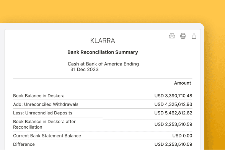Click the USD 3,390,710.48 amount
Screen dimensions: 225x150
click(x=173, y=96)
